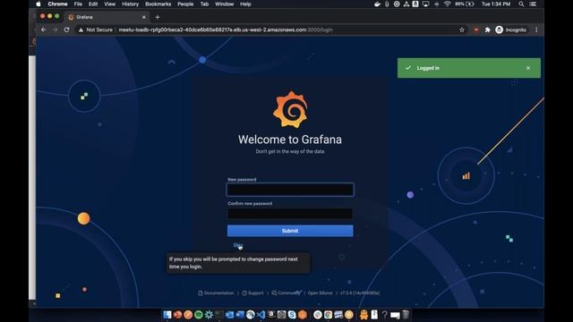Open Terminal from the Dock
This screenshot has height=322, width=573.
[x=219, y=315]
